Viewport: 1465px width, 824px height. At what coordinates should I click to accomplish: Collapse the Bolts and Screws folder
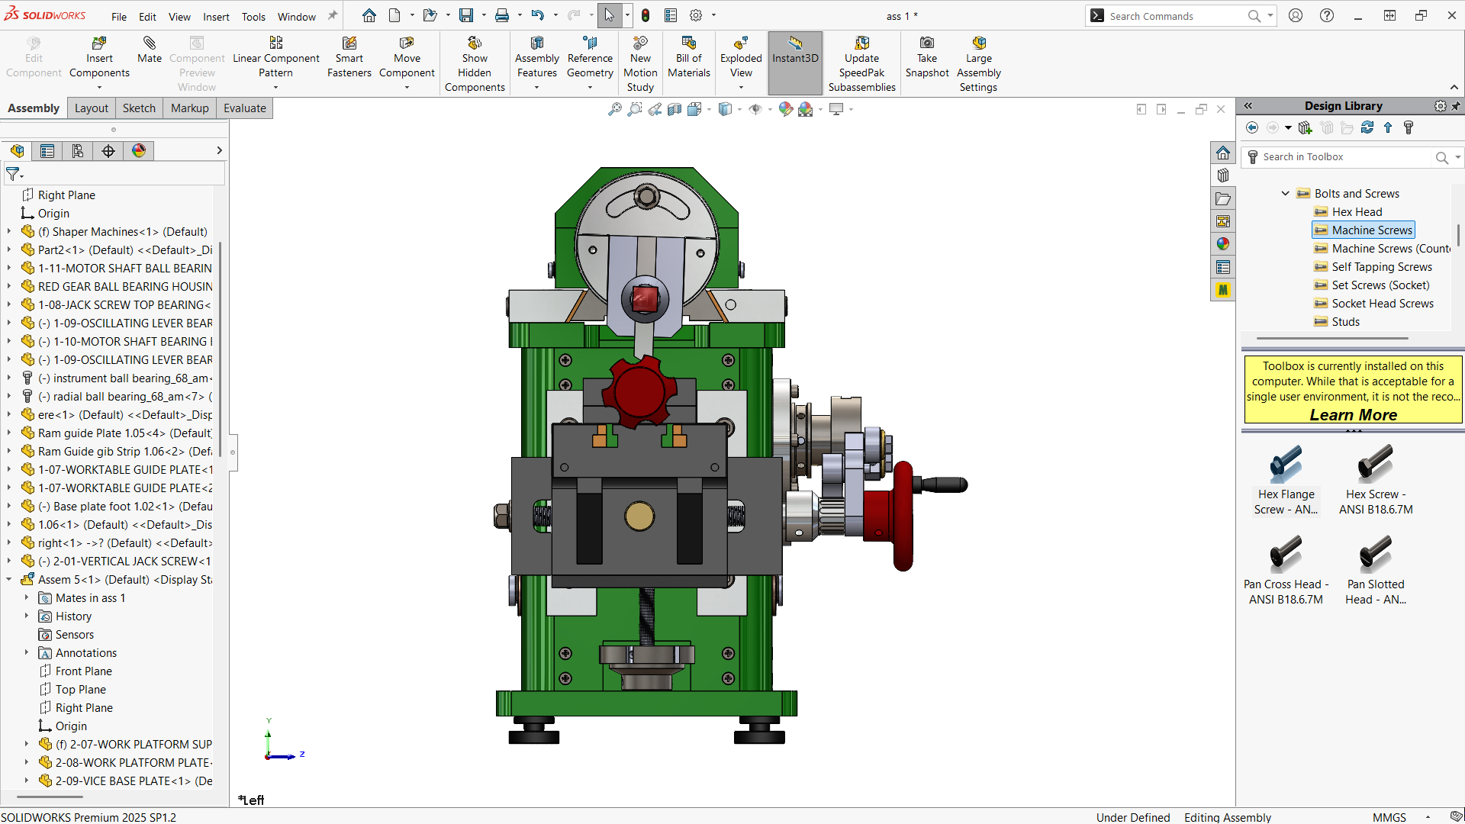click(x=1286, y=193)
